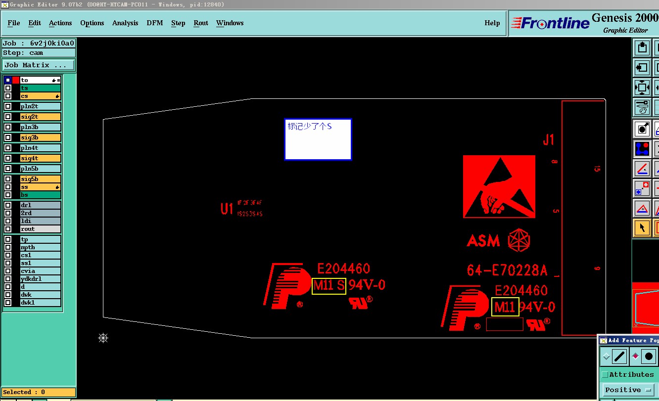
Task: Toggle visibility box of layer rout
Action: [x=8, y=229]
